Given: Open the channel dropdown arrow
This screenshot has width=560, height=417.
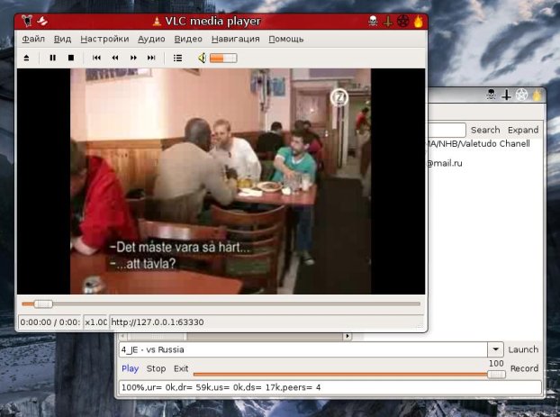Looking at the screenshot, I should coord(496,349).
